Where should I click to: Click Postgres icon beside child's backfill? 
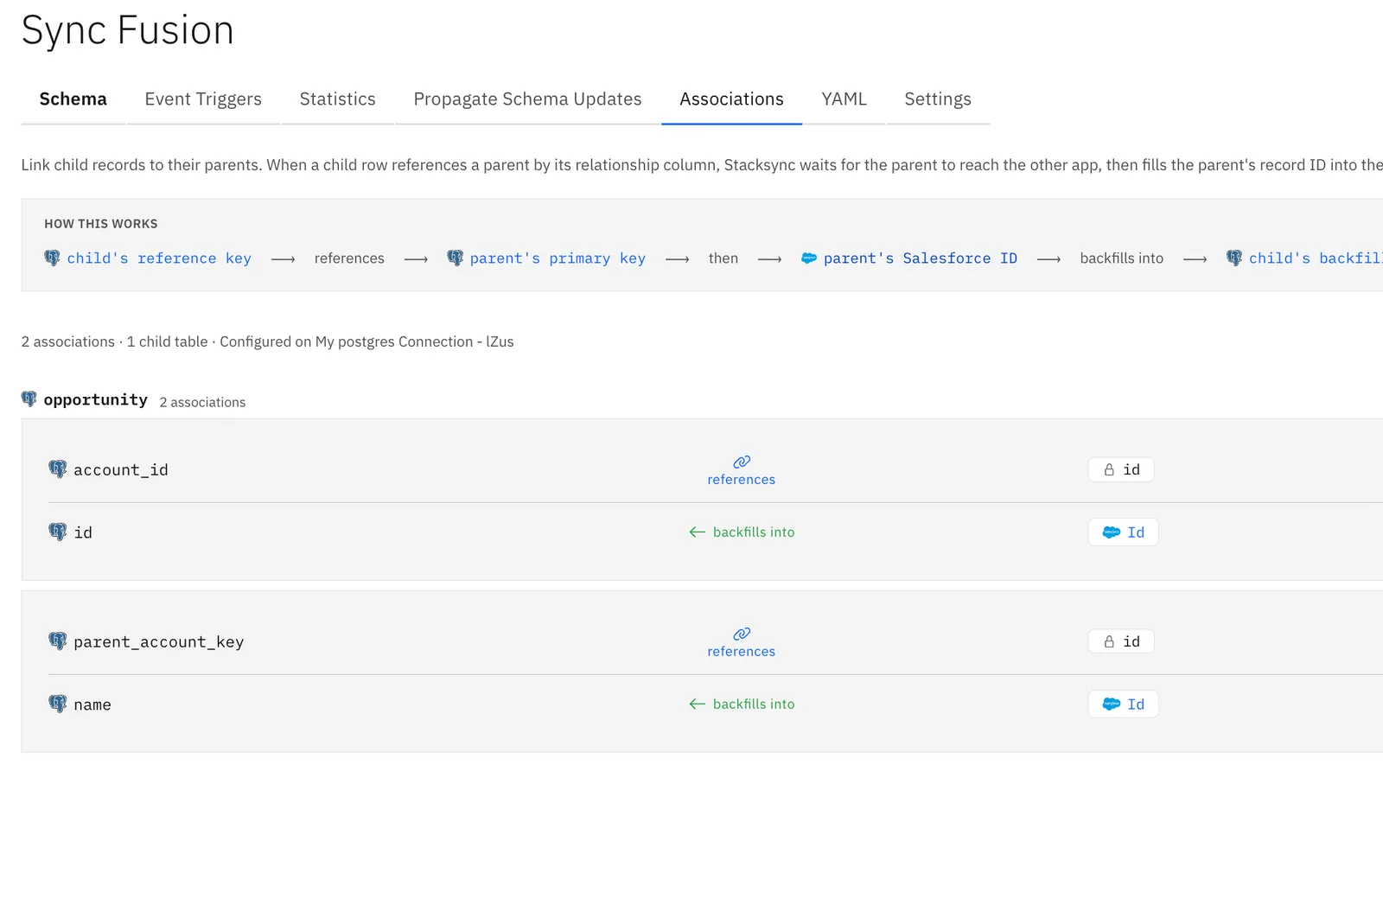point(1234,258)
